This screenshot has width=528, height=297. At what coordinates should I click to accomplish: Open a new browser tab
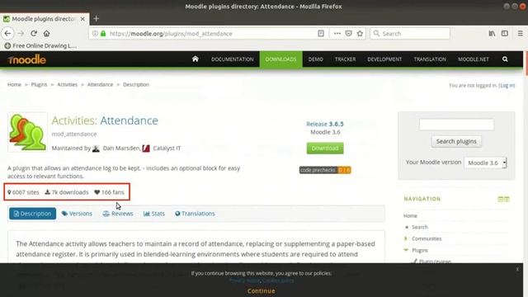pos(96,19)
